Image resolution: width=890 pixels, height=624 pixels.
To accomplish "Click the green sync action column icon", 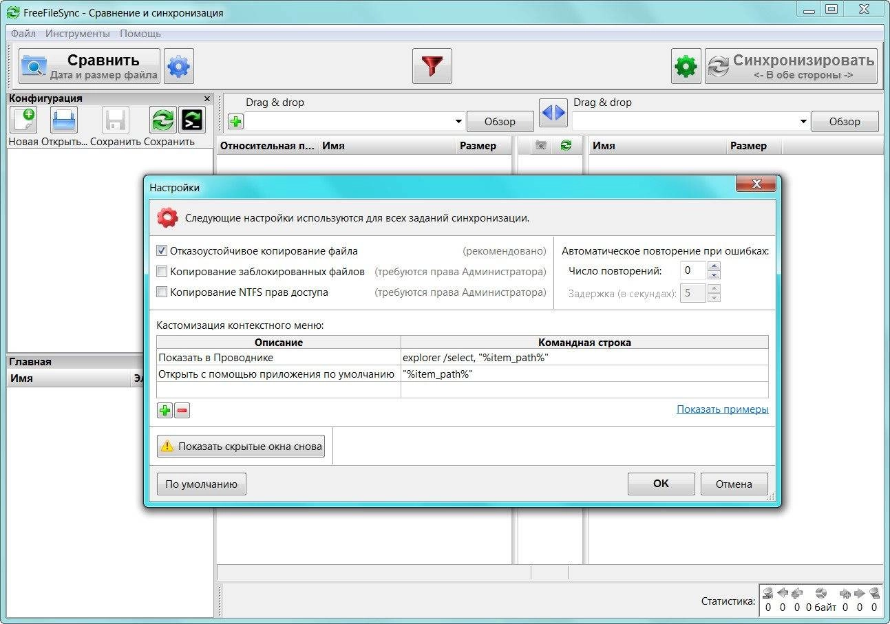I will coord(566,146).
